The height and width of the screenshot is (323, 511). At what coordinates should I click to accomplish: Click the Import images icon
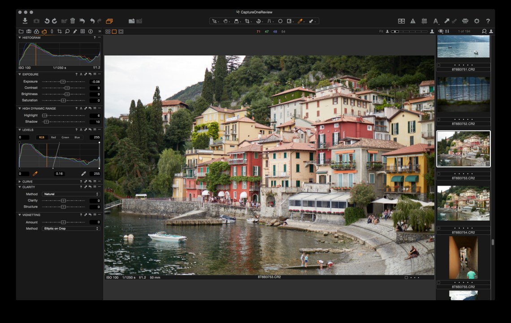25,21
